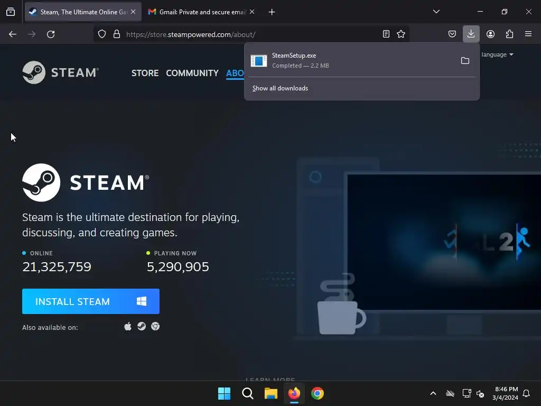Click the clock and date in taskbar
Screen dimensions: 541x406
[x=506, y=393]
